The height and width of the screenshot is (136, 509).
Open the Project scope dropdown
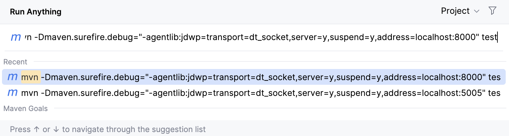(456, 11)
